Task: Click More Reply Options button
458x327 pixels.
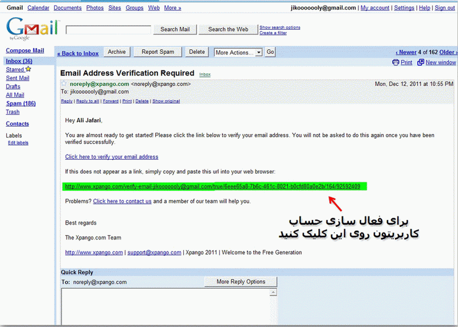Action: [x=240, y=282]
